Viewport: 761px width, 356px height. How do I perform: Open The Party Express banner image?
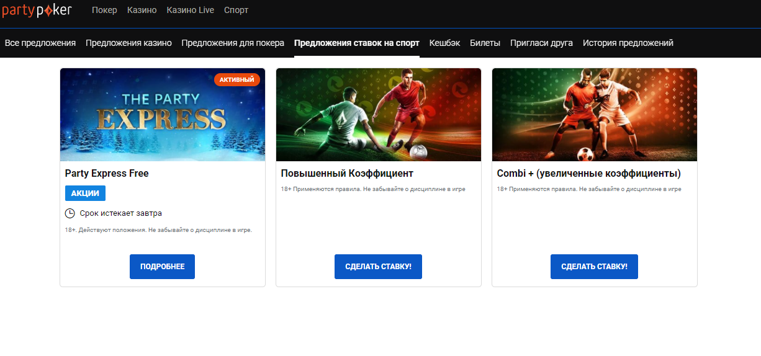pos(163,115)
